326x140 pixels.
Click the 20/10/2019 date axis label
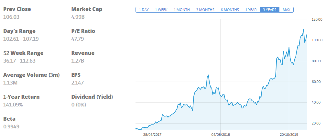click(x=289, y=135)
